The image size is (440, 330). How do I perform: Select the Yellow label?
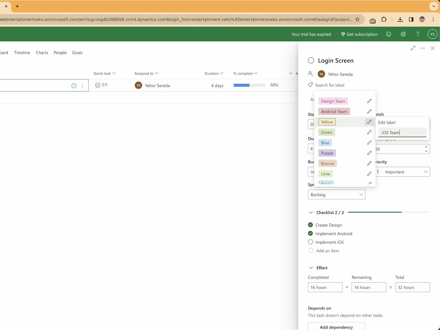(x=327, y=122)
